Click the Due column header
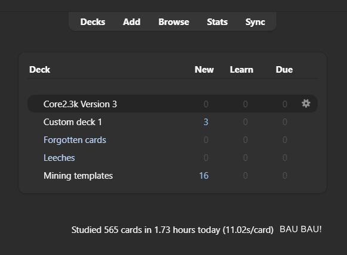Screen dimensions: 347x255 [x=284, y=70]
